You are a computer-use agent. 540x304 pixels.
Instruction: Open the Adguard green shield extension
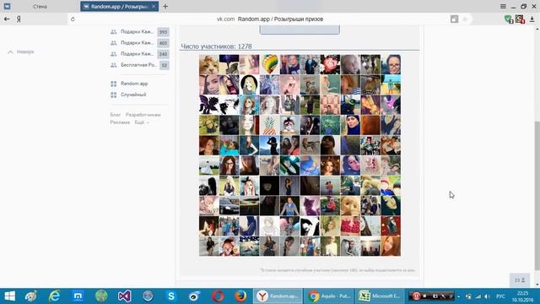pyautogui.click(x=508, y=19)
